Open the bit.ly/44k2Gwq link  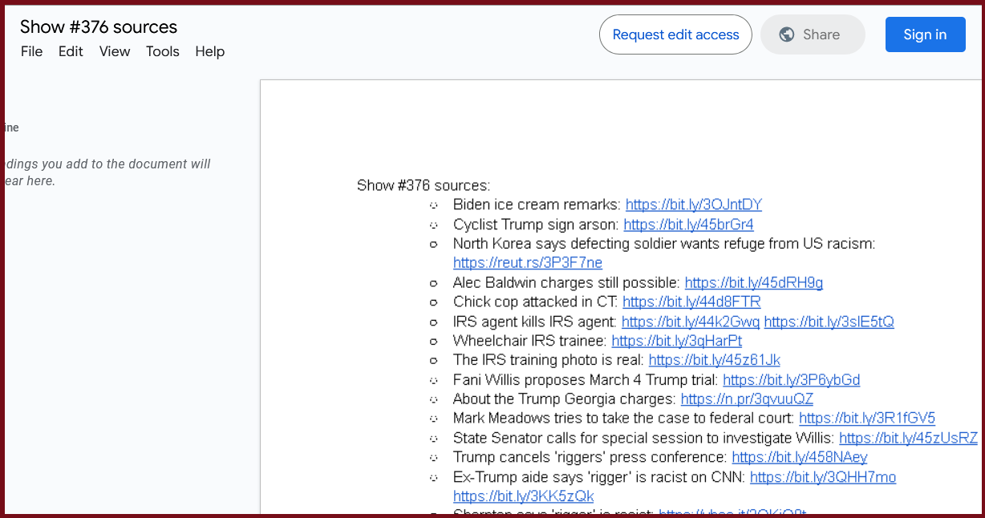coord(691,322)
